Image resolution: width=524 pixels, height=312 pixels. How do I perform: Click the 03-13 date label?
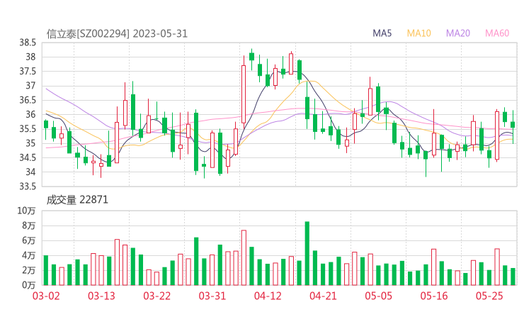(x=101, y=296)
